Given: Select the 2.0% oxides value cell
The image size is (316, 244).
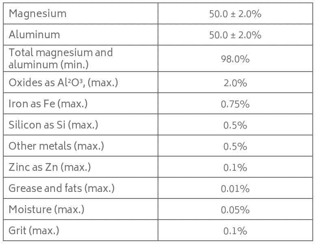Looking at the screenshot, I should pos(235,83).
